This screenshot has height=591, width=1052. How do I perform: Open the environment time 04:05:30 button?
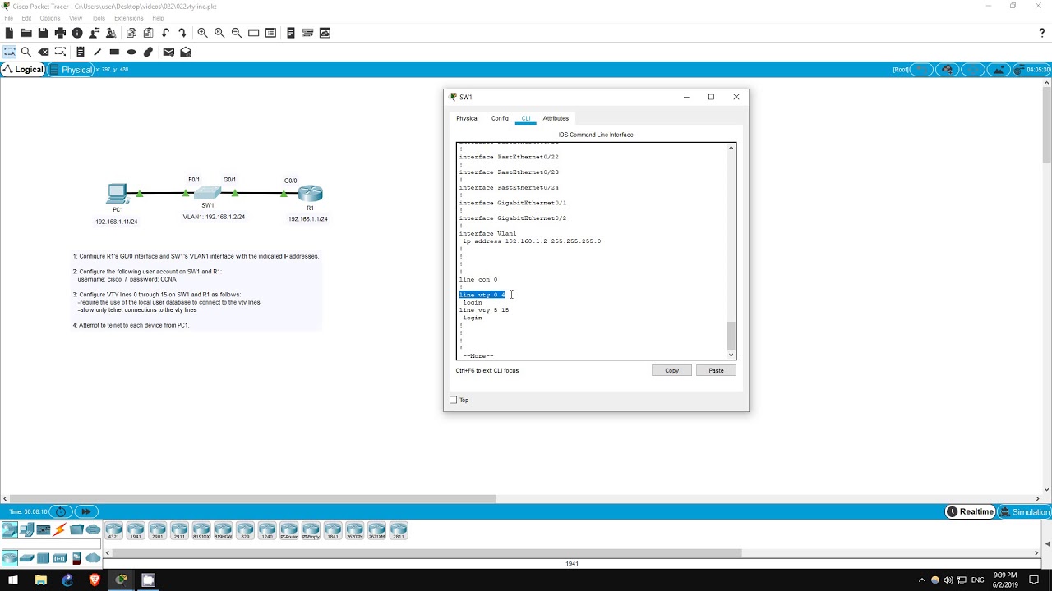point(1031,70)
